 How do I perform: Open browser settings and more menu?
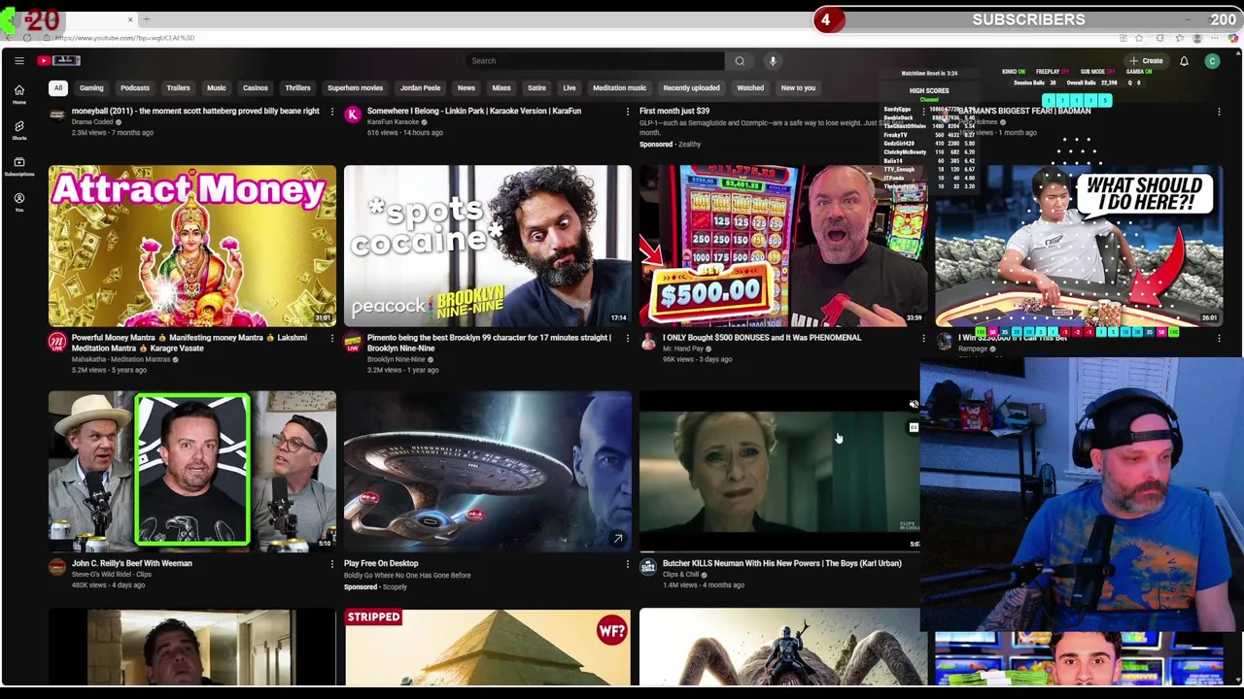pos(1216,38)
